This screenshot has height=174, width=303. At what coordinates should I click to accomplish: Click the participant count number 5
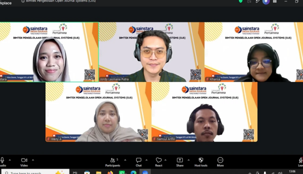117,159
